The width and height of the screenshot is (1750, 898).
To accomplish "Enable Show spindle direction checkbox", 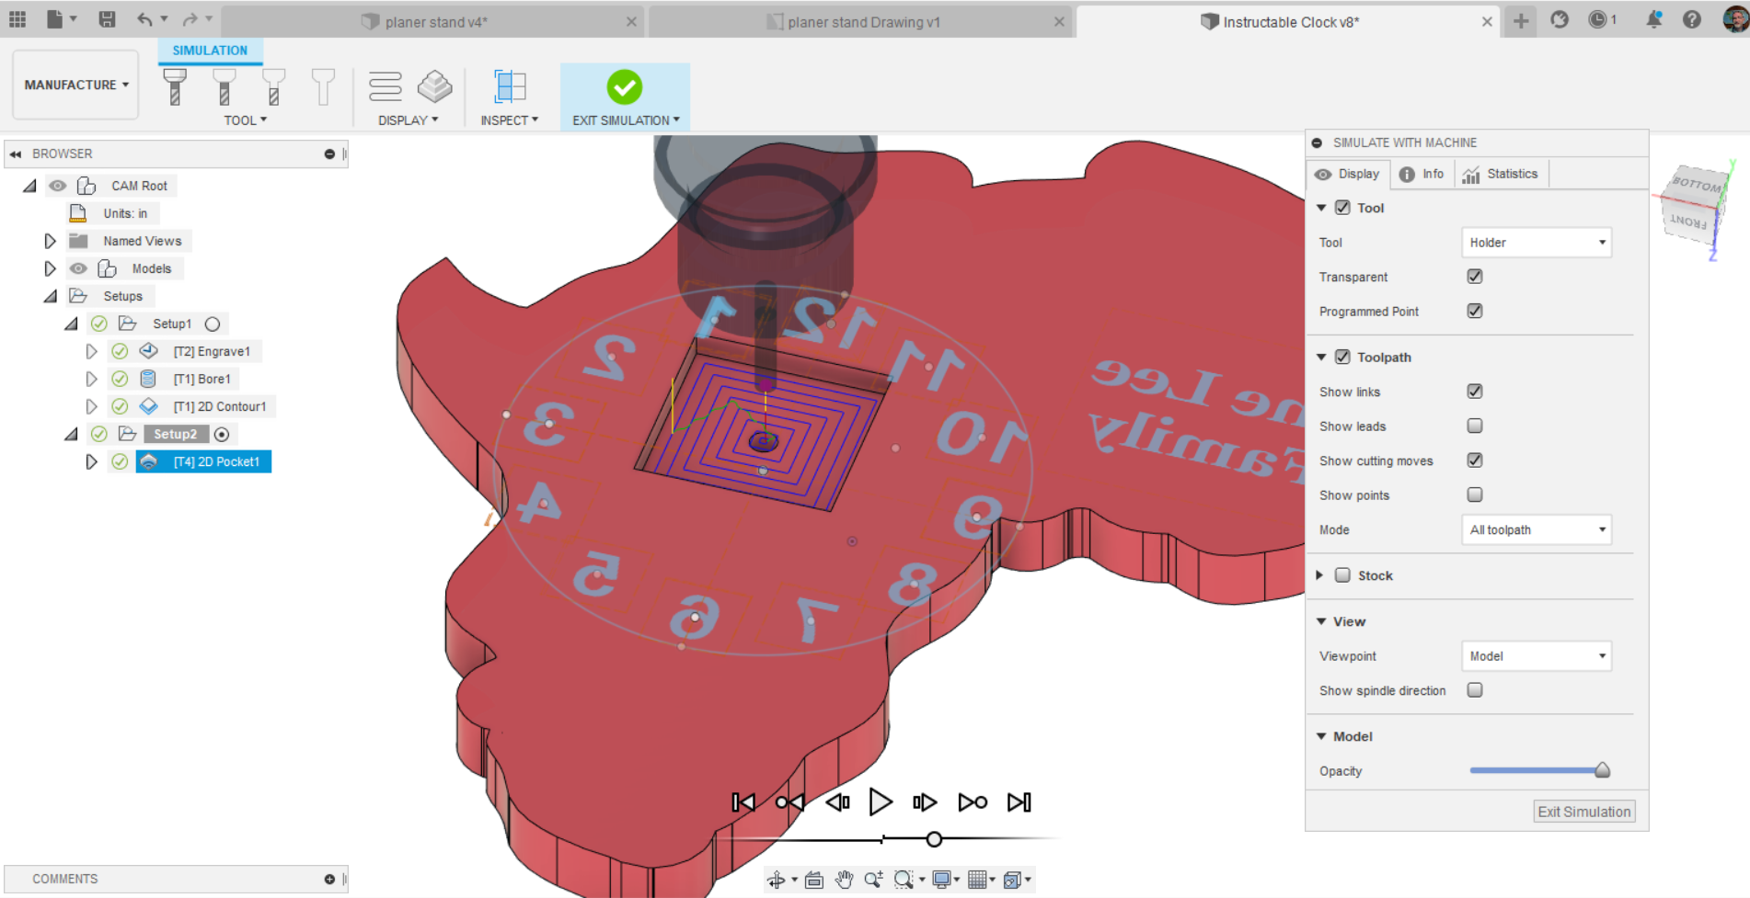I will (x=1475, y=690).
